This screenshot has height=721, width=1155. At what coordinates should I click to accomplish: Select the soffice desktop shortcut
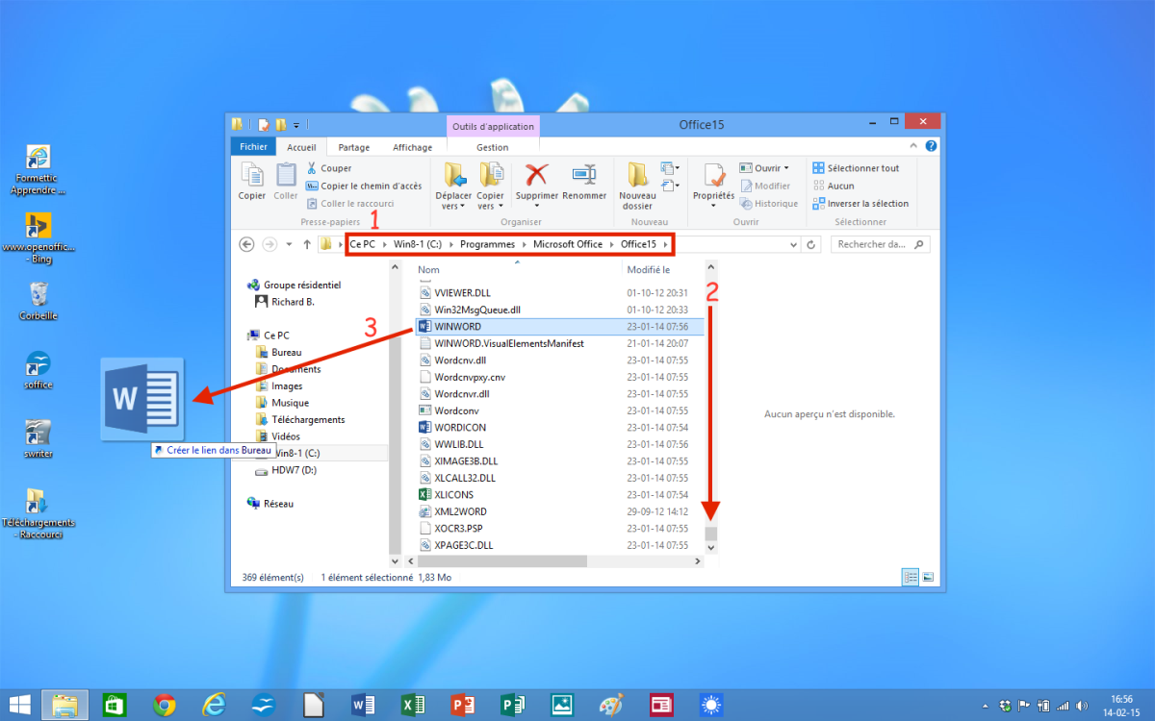coord(38,370)
